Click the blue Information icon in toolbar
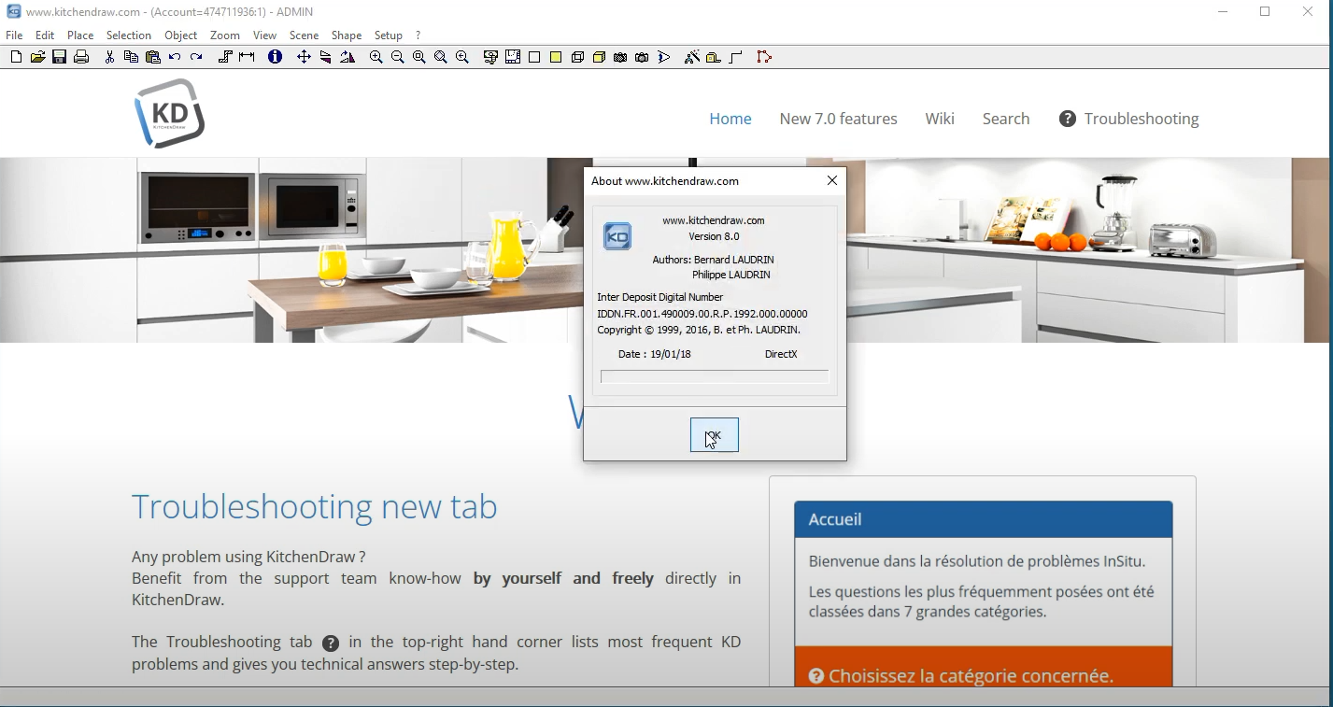The image size is (1333, 707). click(275, 57)
